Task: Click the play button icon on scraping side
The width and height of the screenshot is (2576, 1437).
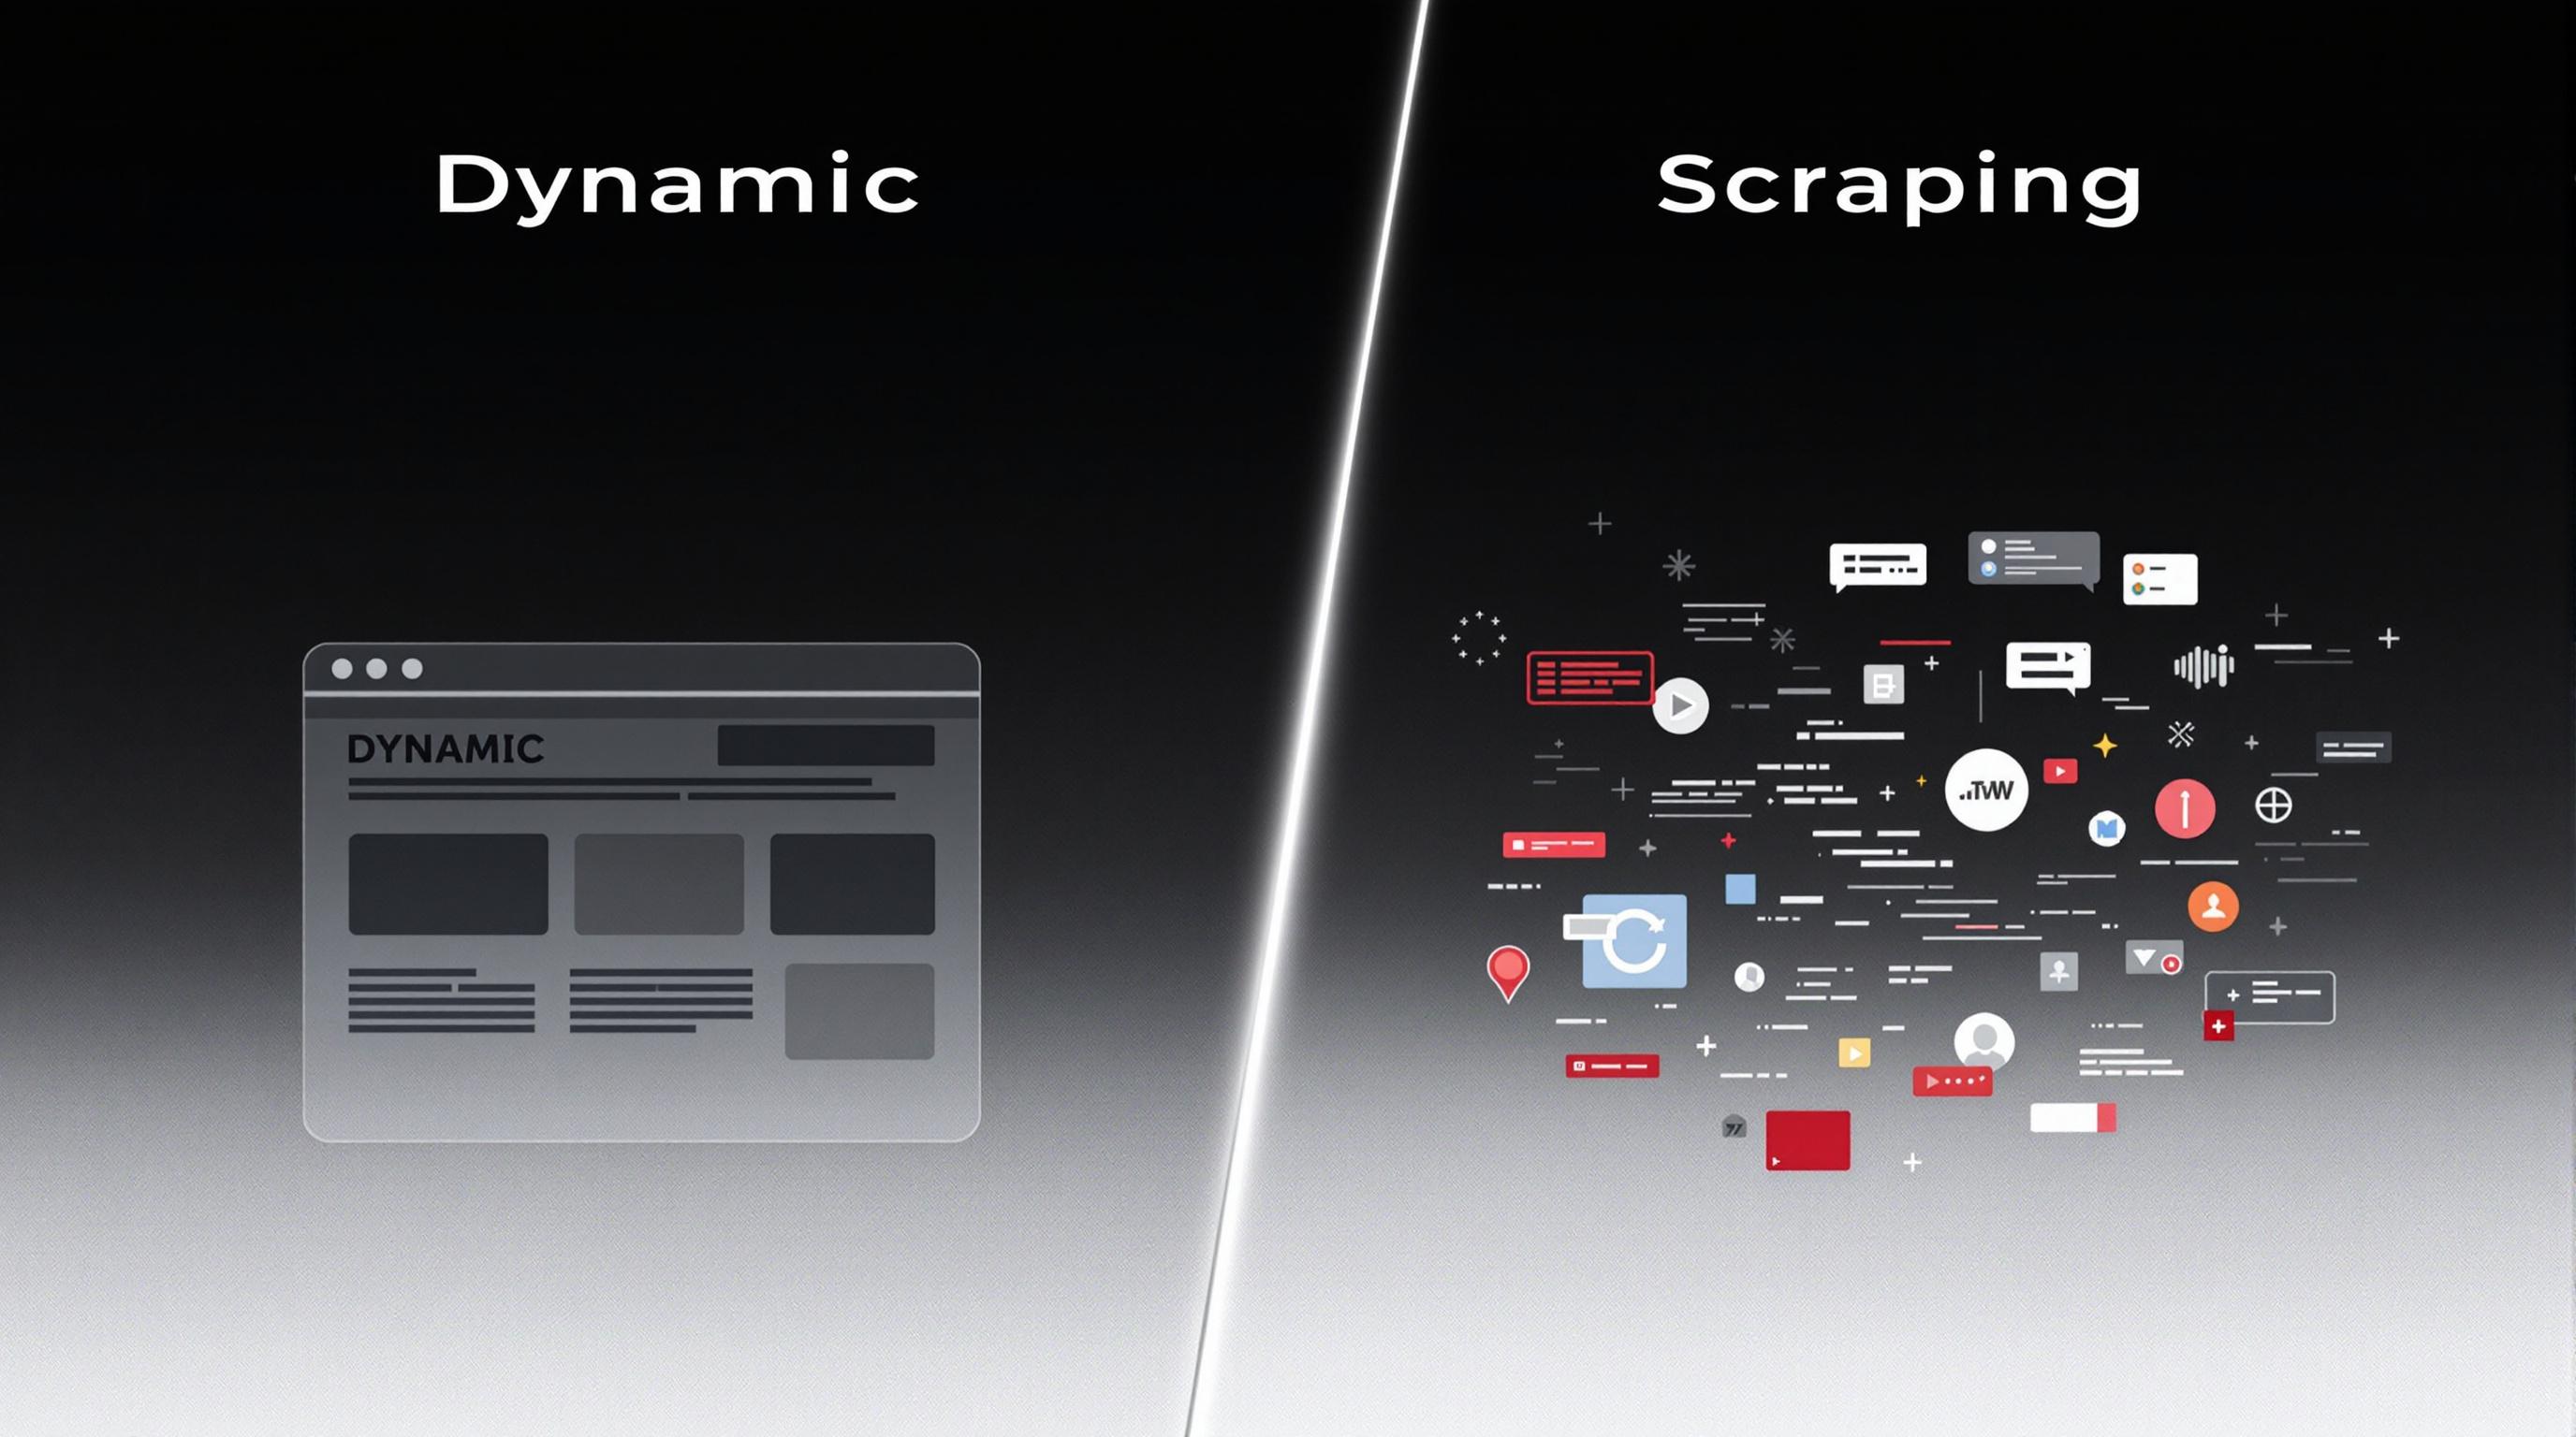Action: point(1676,705)
